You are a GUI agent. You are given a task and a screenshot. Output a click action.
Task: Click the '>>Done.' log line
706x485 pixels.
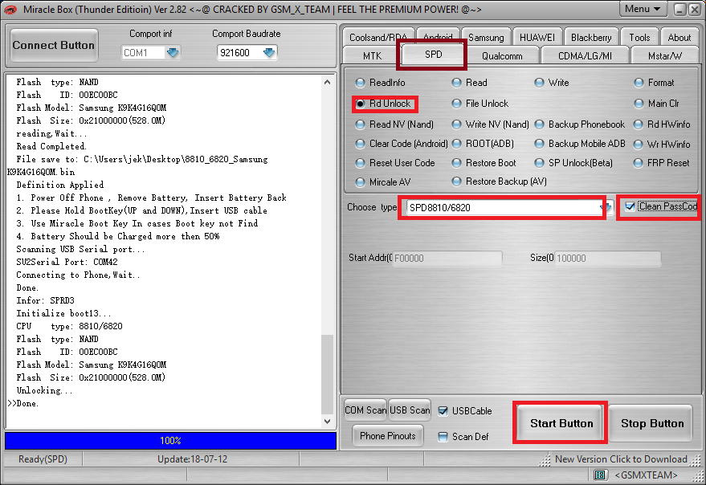tap(23, 403)
